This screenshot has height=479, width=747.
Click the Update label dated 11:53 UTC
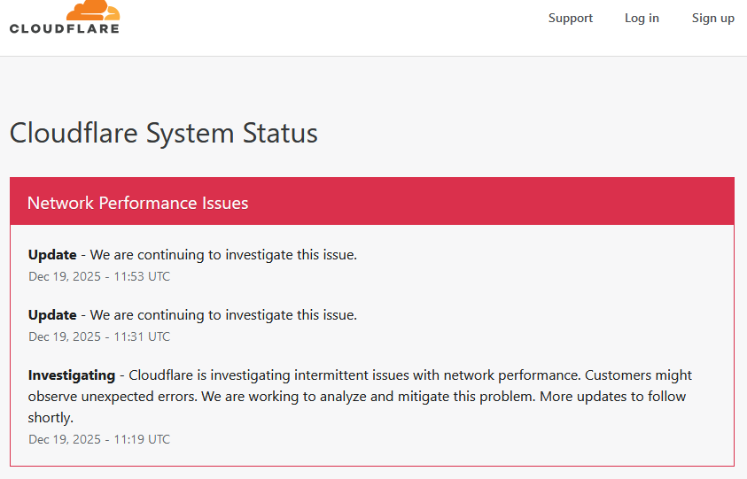[x=52, y=255]
